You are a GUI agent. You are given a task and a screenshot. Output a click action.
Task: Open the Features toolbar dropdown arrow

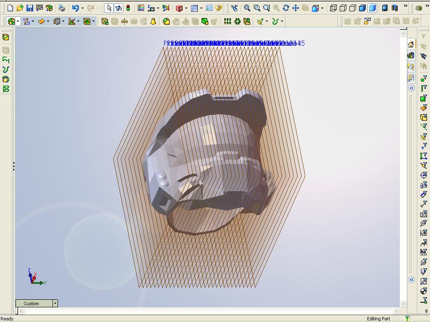[18, 21]
